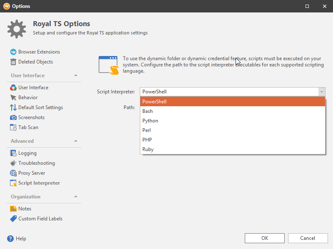Pick Ruby as the script interpreter
The height and width of the screenshot is (249, 333).
tap(148, 149)
